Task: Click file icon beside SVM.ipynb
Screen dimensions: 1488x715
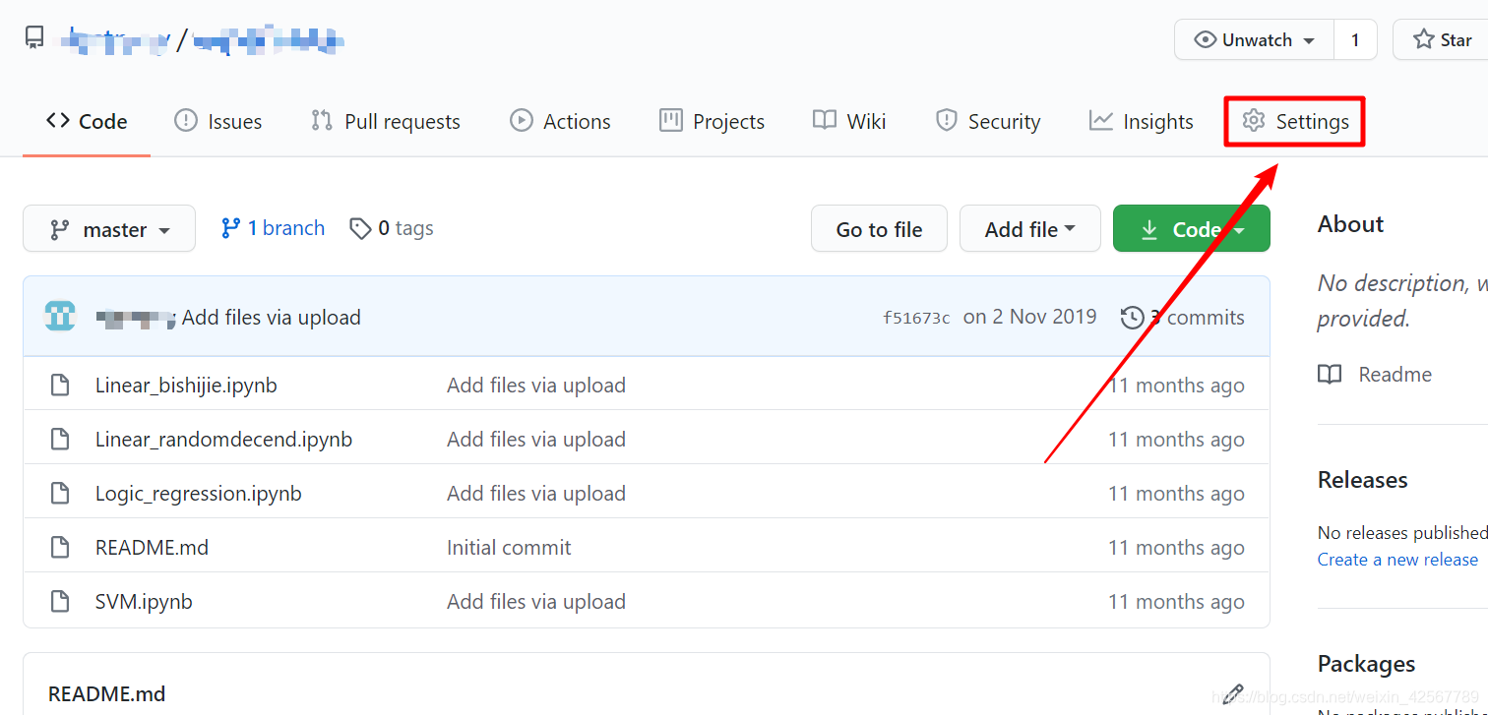Action: coord(60,602)
